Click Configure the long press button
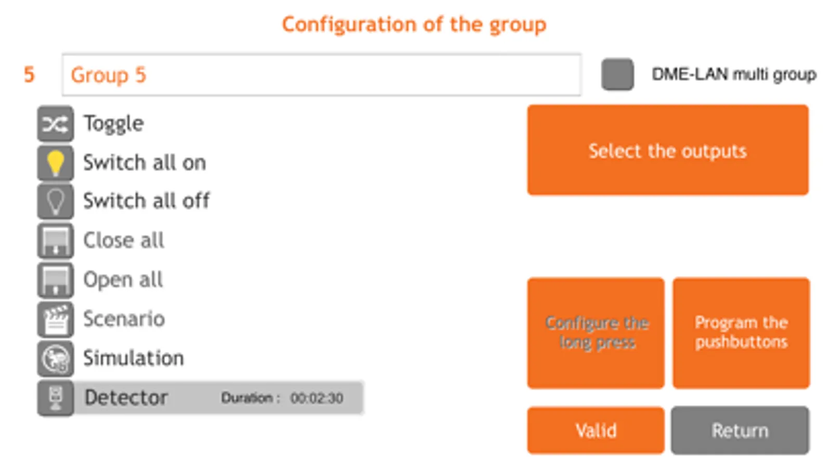This screenshot has height=467, width=831. coord(596,333)
